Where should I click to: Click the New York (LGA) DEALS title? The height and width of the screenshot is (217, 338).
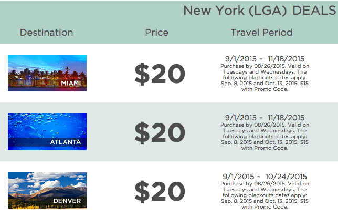click(x=260, y=11)
